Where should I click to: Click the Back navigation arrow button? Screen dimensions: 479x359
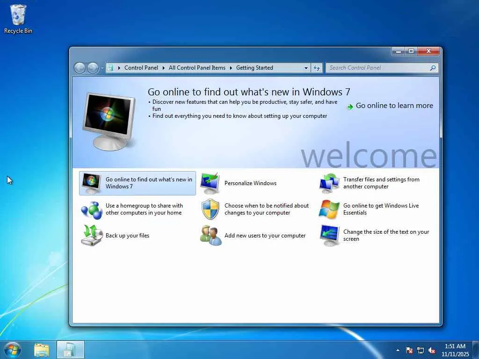(x=80, y=68)
